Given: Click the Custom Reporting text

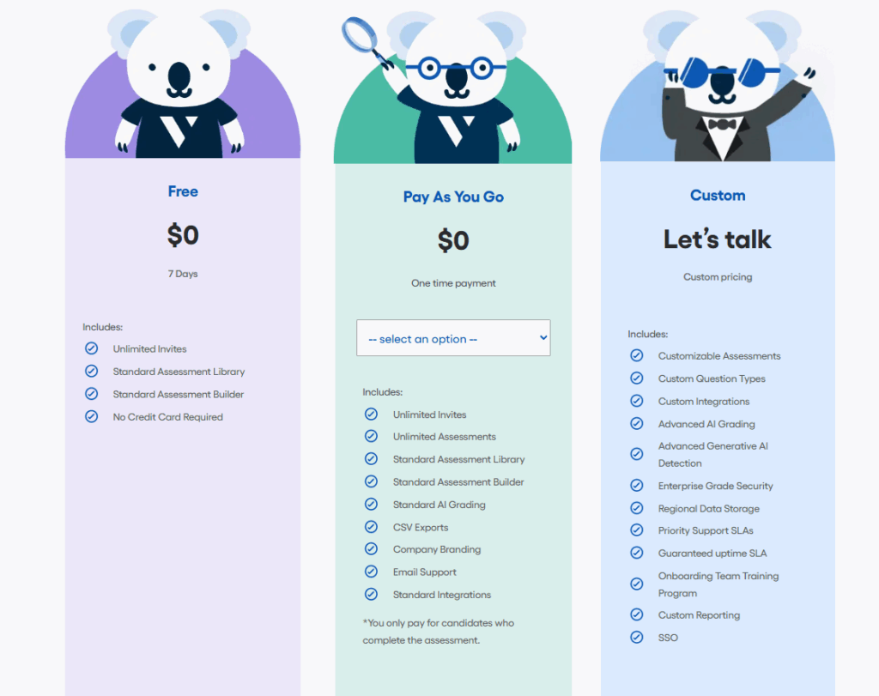Looking at the screenshot, I should point(699,615).
